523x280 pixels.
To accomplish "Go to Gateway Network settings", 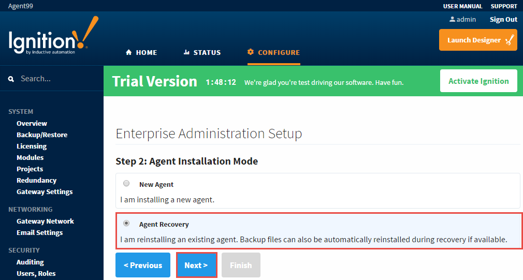I will point(45,221).
